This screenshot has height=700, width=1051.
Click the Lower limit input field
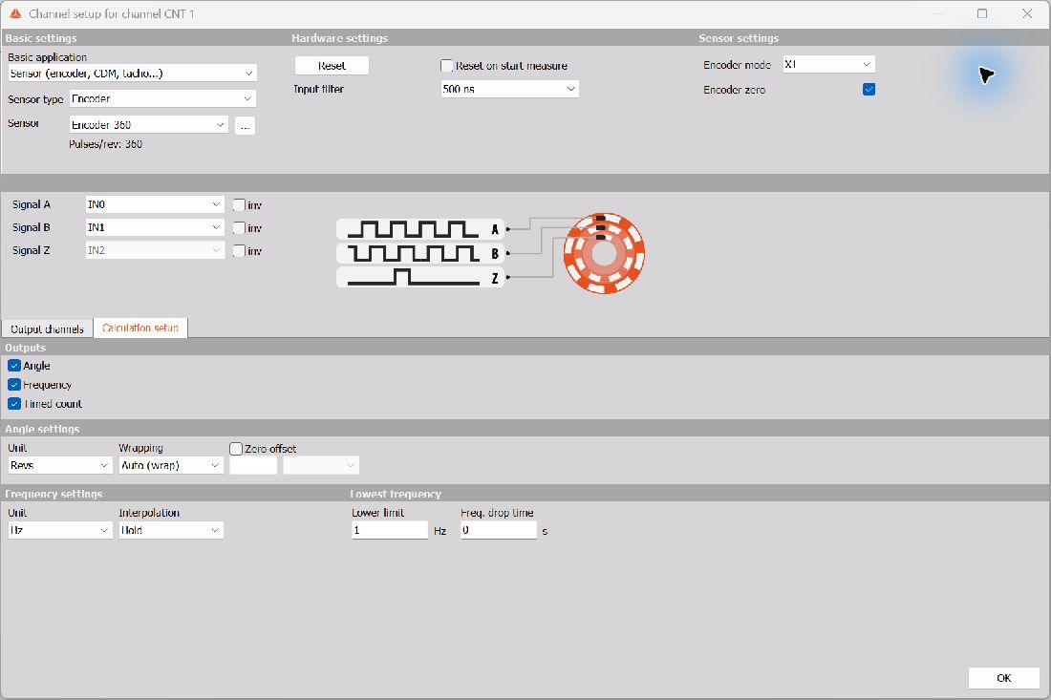click(390, 530)
